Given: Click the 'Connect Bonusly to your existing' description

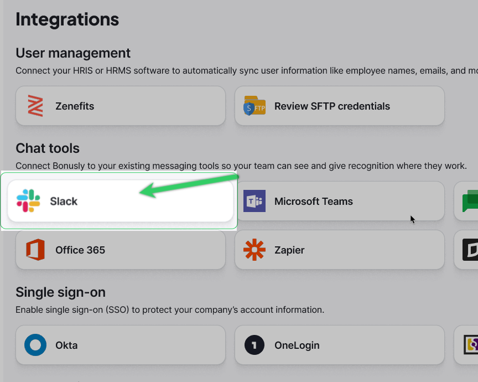Looking at the screenshot, I should (241, 166).
